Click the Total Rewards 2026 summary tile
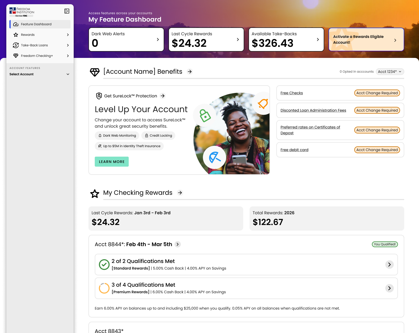 327,218
